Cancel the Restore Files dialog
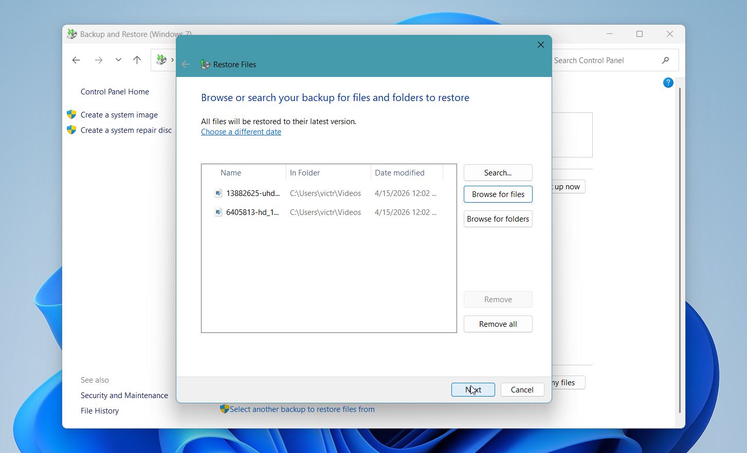The image size is (747, 453). pyautogui.click(x=522, y=390)
